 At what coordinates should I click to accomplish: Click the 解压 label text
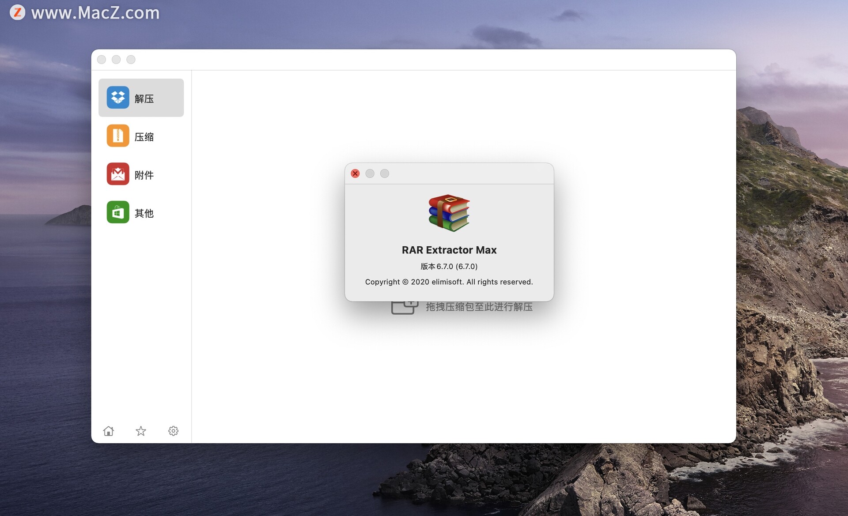point(144,98)
